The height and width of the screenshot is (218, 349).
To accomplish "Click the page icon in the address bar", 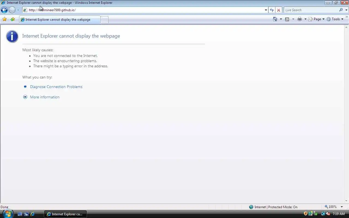I will [25, 10].
